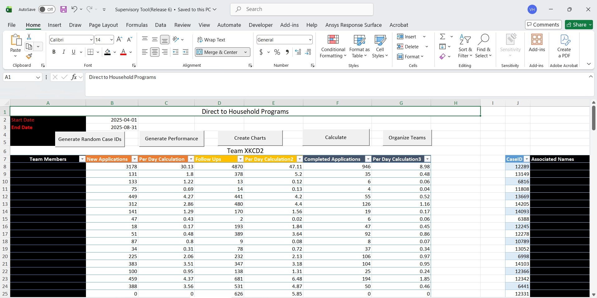This screenshot has width=597, height=298.
Task: Toggle Wrap Text option
Action: pos(211,40)
